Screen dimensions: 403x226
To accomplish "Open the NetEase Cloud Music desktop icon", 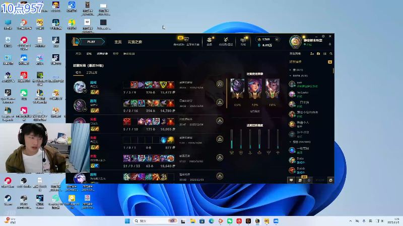I will click(x=24, y=77).
